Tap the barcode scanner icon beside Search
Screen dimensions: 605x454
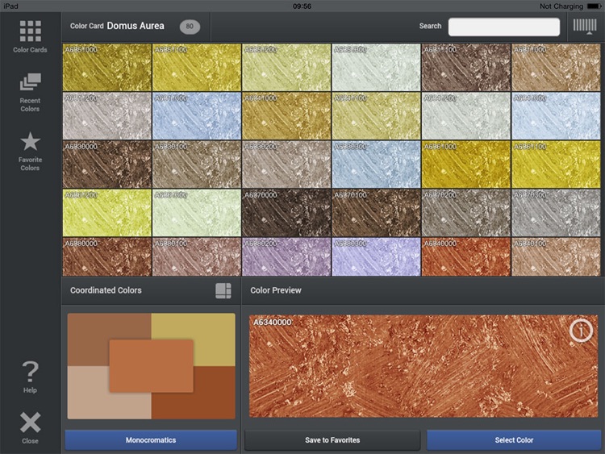585,26
